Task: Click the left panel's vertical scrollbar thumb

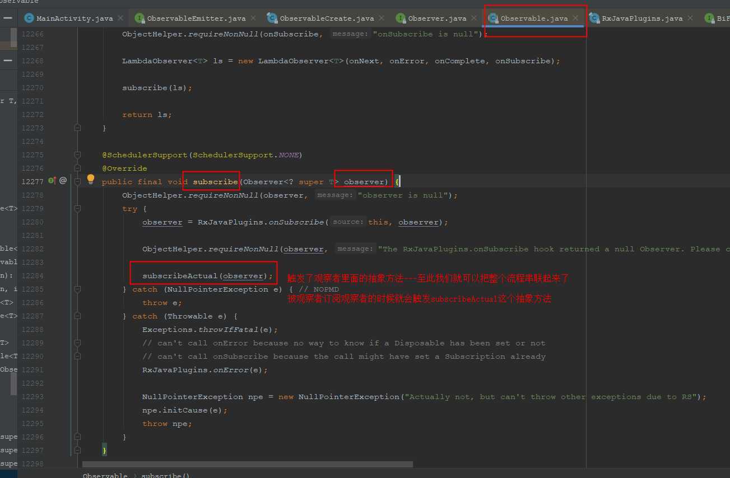Action: (15, 383)
